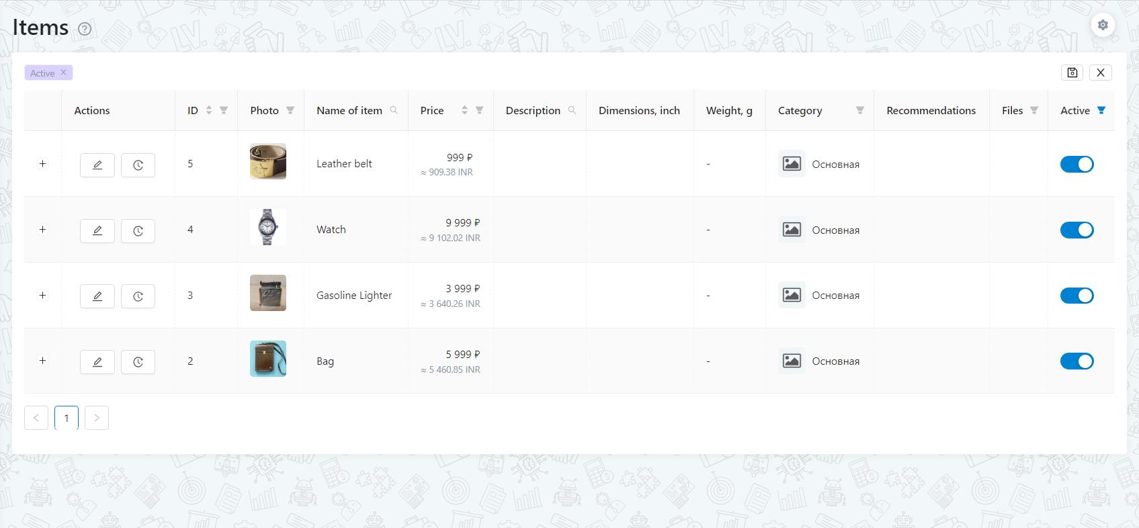Click the funnel filter icon in Active column

point(1101,110)
